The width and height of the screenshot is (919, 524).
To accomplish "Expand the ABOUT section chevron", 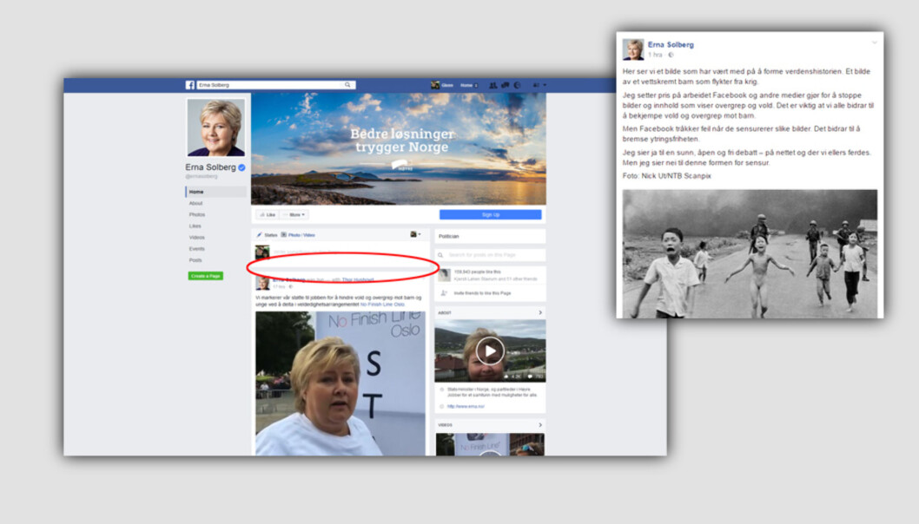I will point(539,312).
